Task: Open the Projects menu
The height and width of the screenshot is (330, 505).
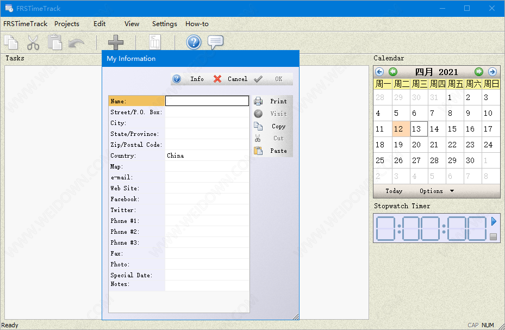Action: coord(67,24)
